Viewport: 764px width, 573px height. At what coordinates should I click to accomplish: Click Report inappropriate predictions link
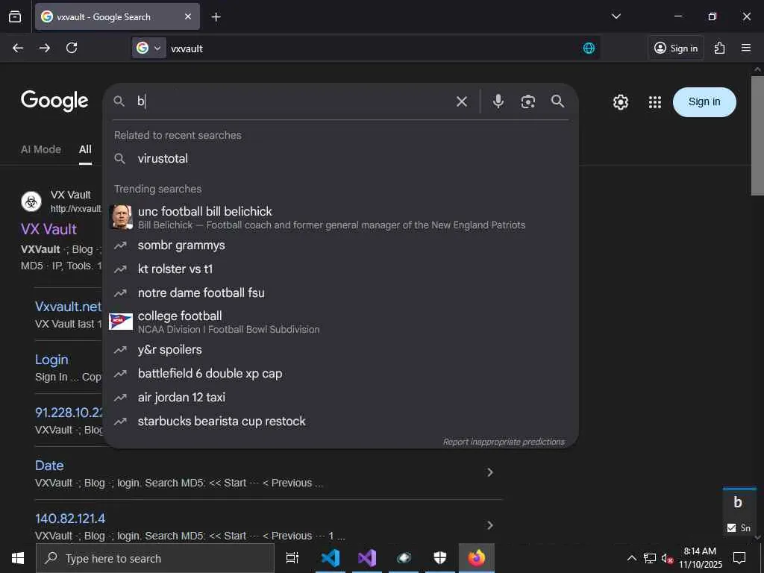(x=504, y=442)
